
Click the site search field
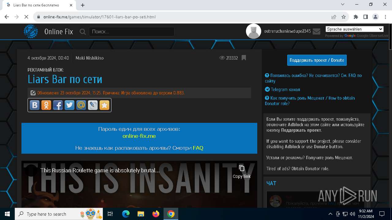[132, 31]
